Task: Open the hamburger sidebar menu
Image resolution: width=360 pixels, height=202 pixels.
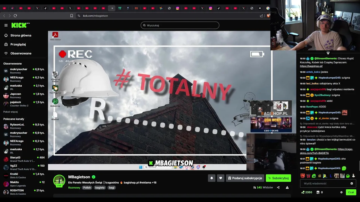Action: click(x=6, y=25)
